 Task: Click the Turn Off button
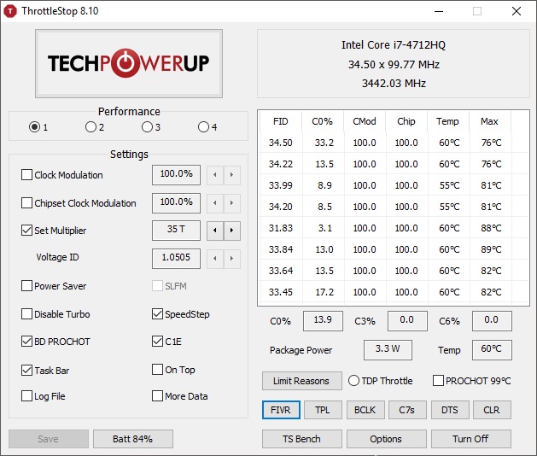click(471, 439)
